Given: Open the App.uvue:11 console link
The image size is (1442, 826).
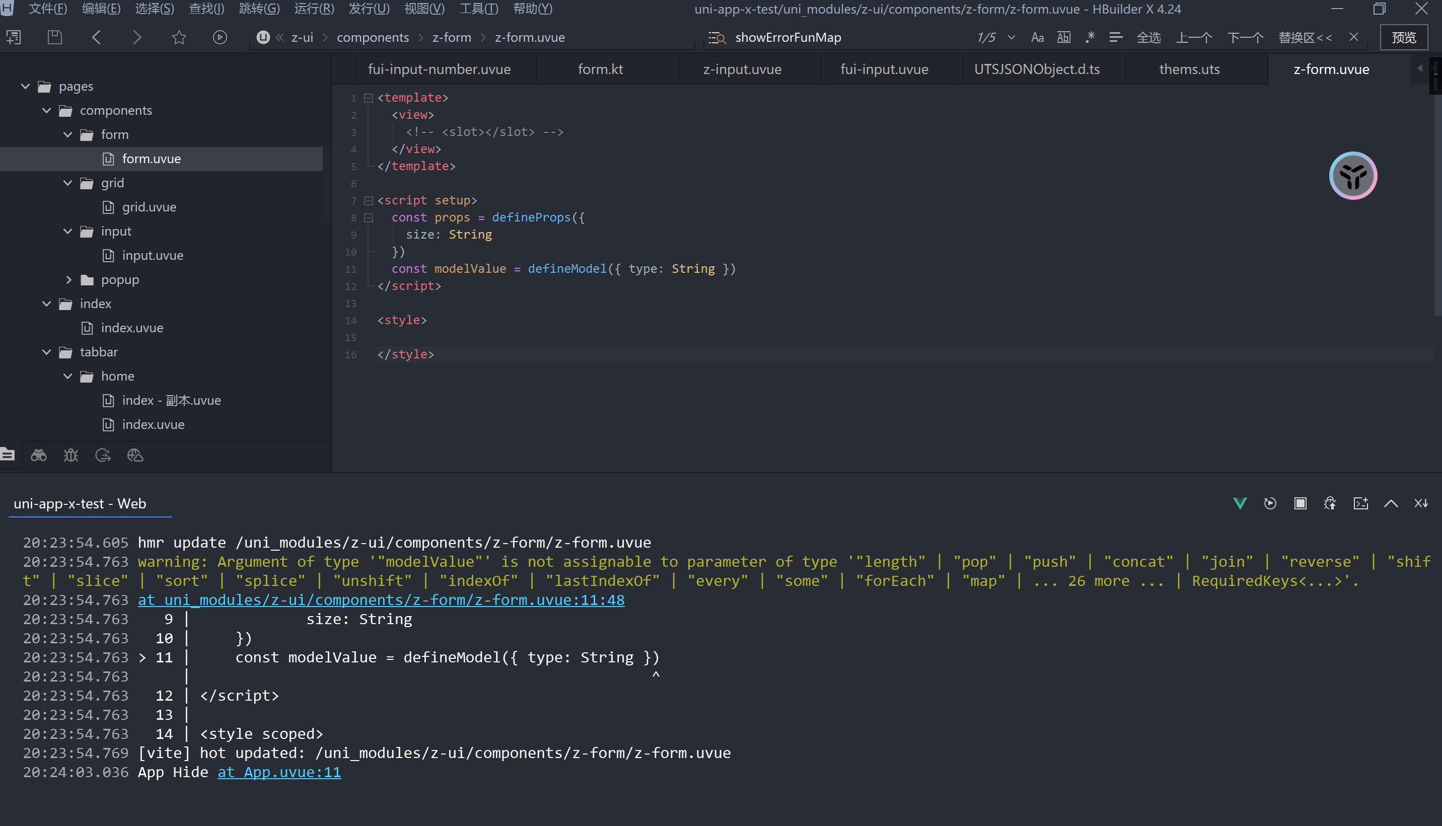Looking at the screenshot, I should [279, 772].
